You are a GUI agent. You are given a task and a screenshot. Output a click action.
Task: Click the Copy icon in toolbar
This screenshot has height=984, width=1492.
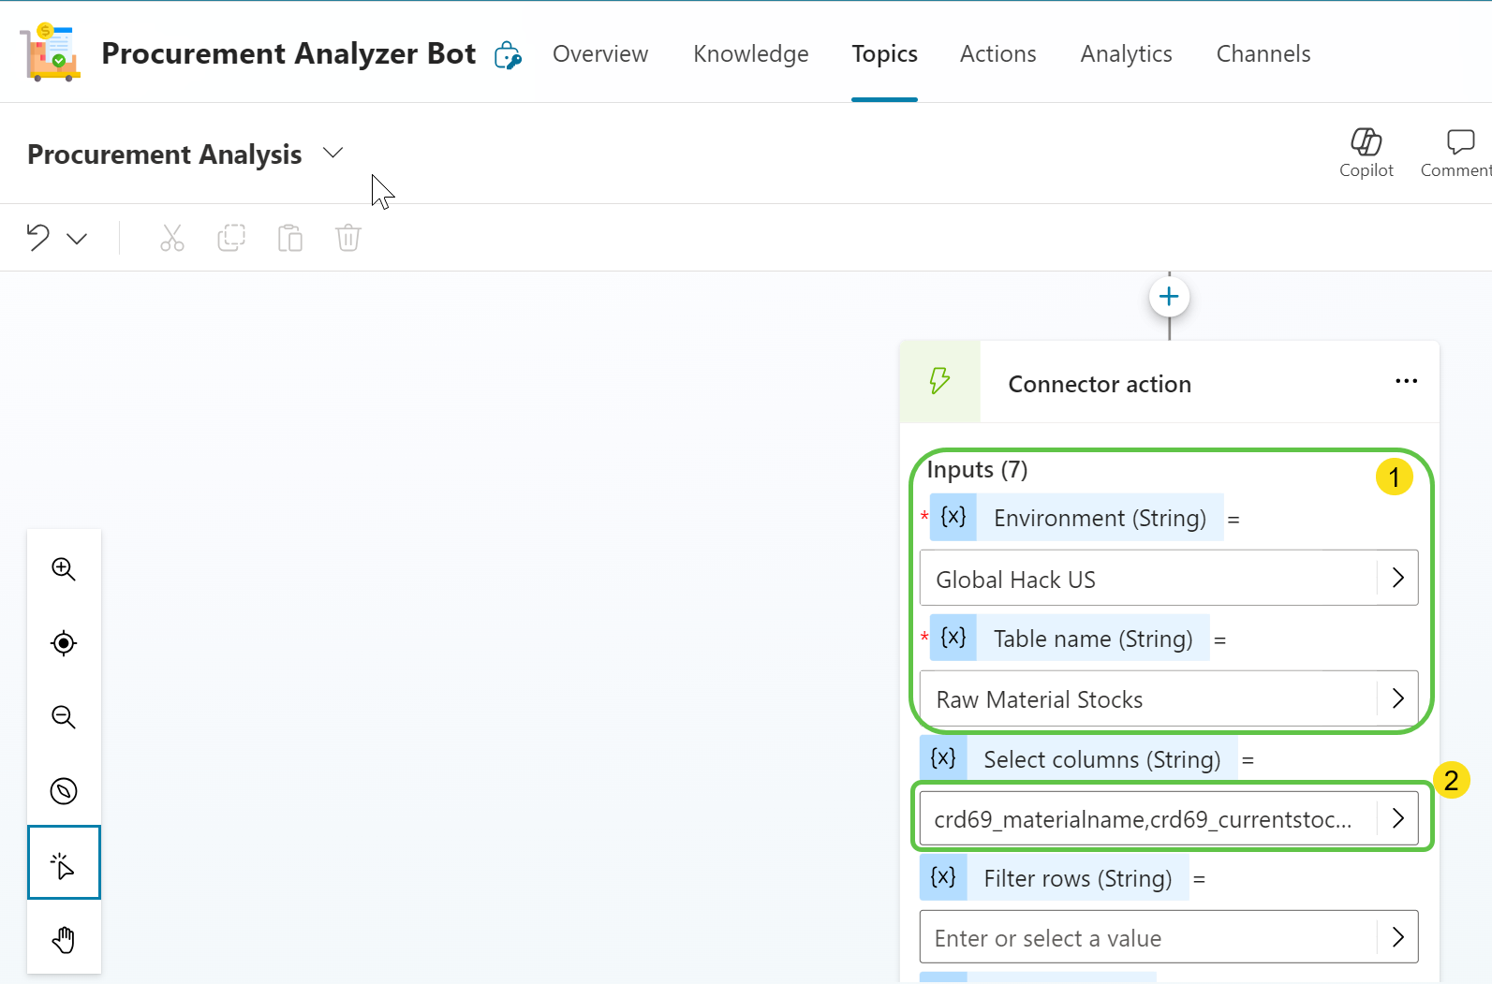(x=231, y=238)
